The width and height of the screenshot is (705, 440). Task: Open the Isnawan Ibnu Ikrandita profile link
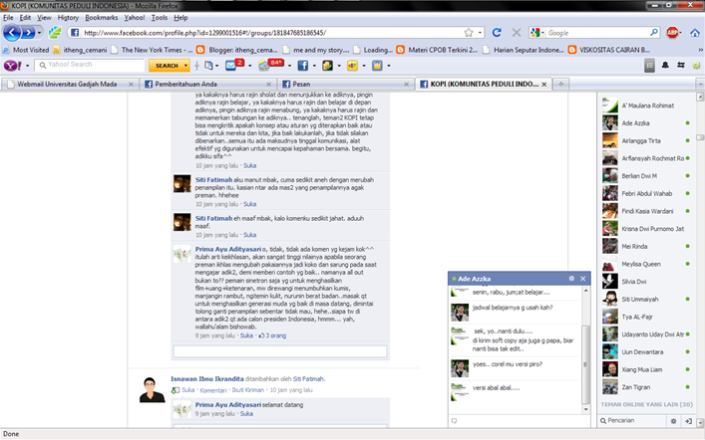coord(206,379)
